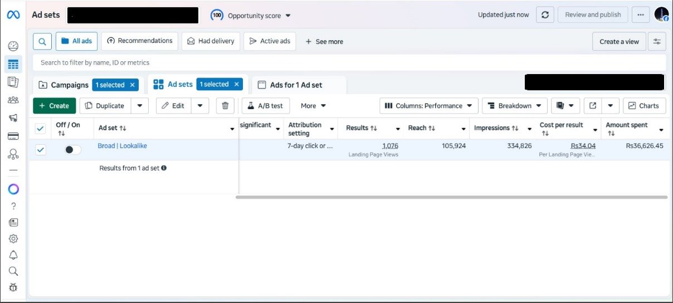This screenshot has width=673, height=303.
Task: Click the refresh data icon
Action: tap(545, 15)
